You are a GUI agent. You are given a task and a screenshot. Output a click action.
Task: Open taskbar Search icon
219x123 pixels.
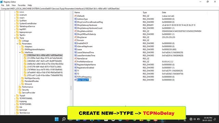[64, 119]
